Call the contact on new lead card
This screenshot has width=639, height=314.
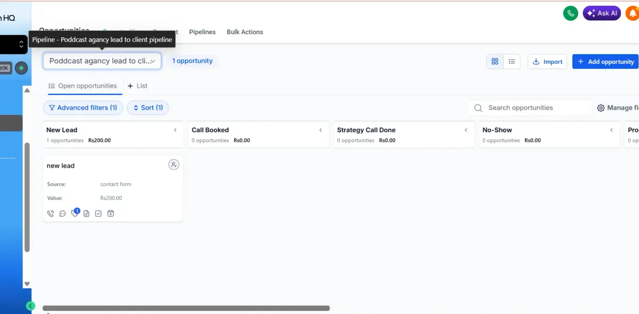coord(51,213)
